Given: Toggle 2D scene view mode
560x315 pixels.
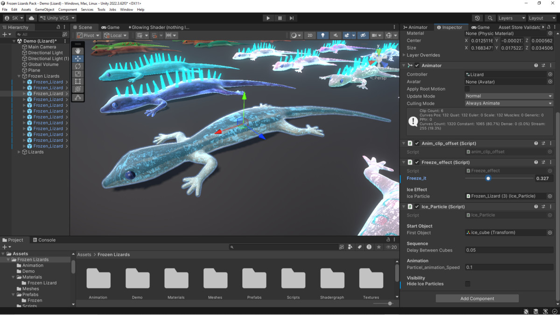Looking at the screenshot, I should pos(310,35).
